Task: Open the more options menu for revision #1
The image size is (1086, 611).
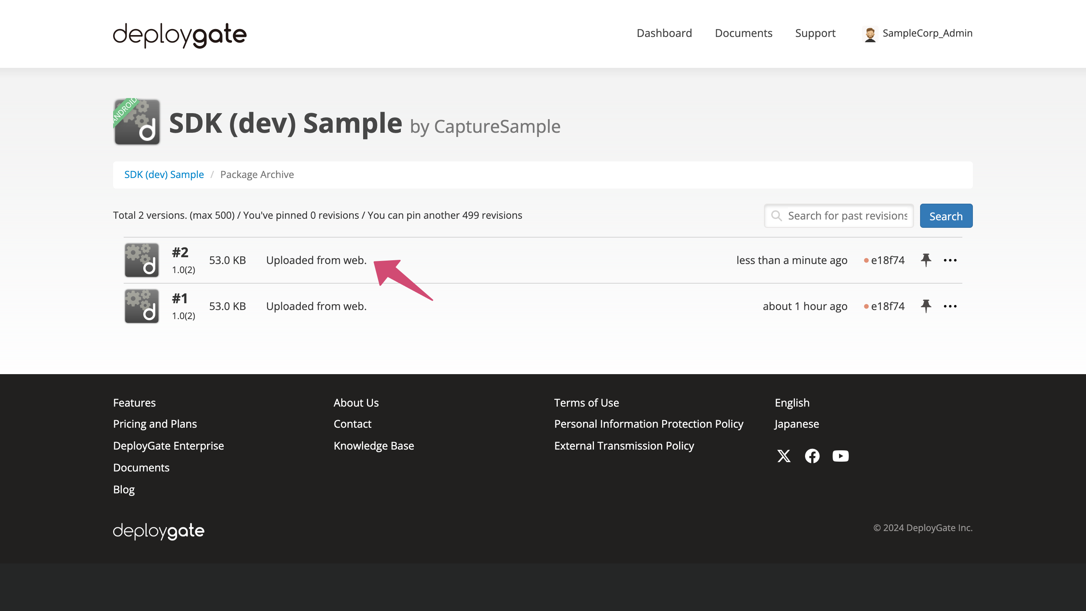Action: [x=950, y=306]
